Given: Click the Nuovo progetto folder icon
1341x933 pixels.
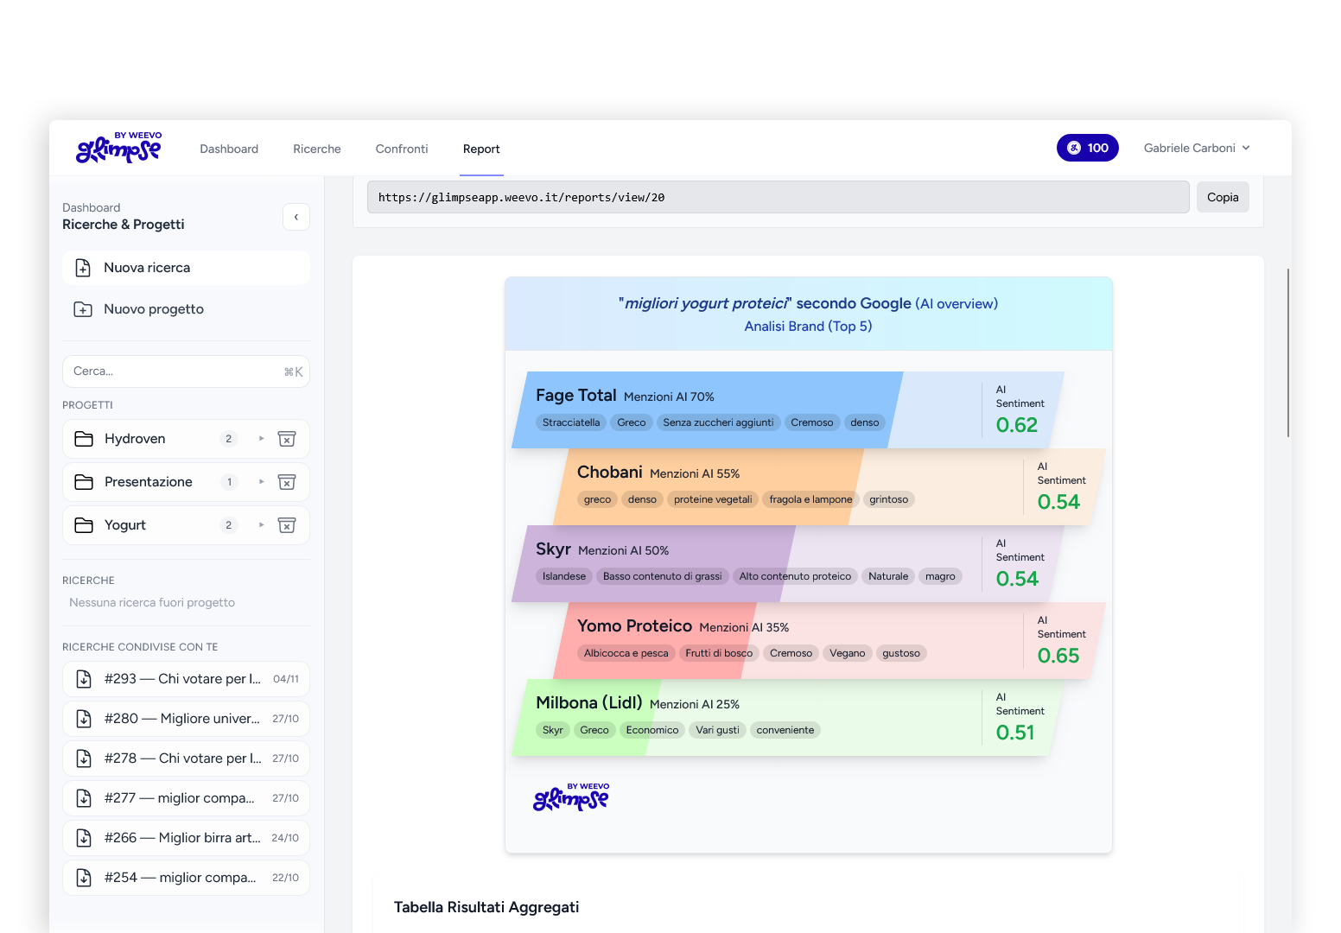Looking at the screenshot, I should (83, 309).
